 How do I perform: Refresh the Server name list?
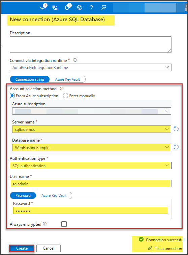click(176, 129)
